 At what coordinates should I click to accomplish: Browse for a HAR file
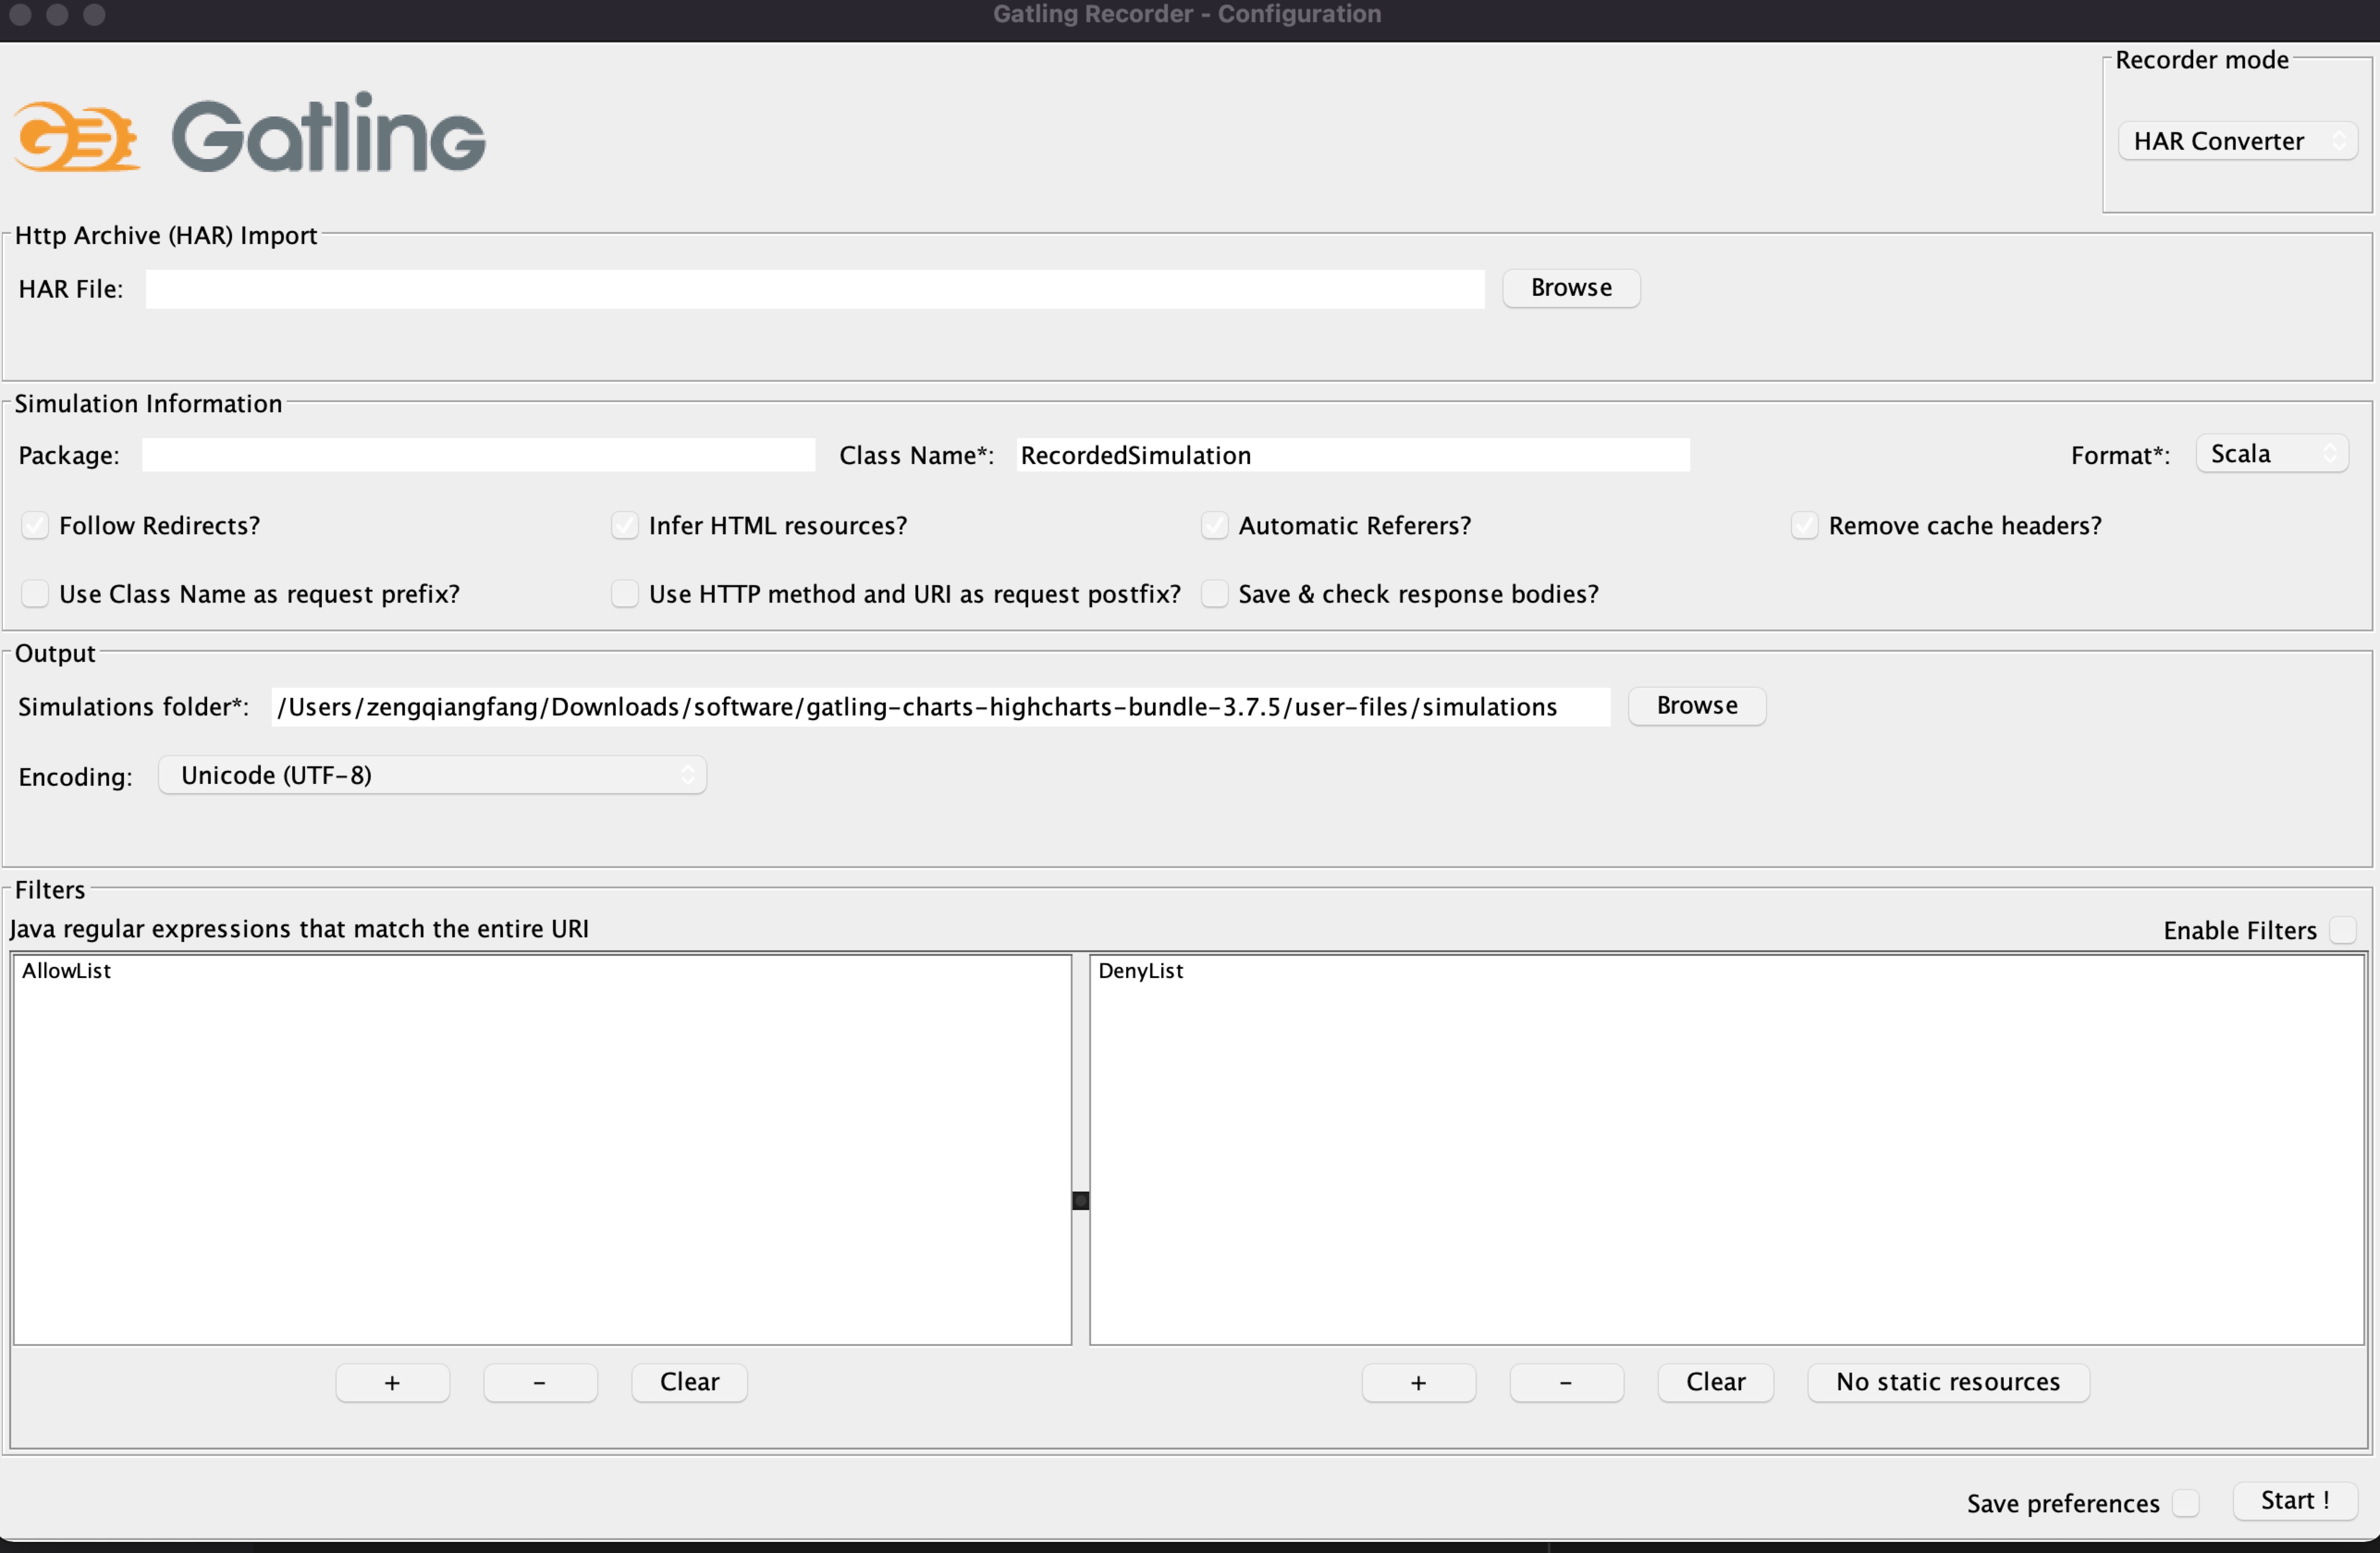click(x=1570, y=288)
